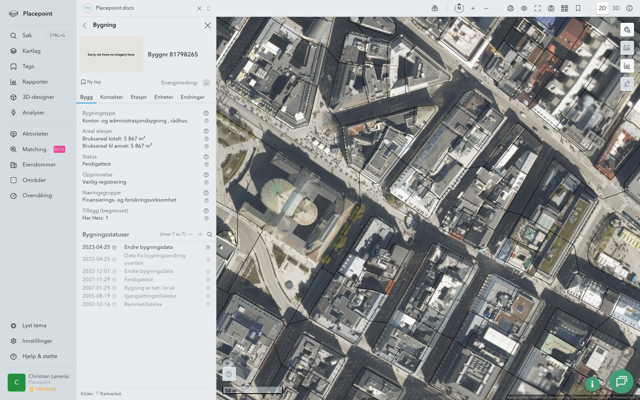Open the chat support bubble
The image size is (640, 400).
coord(621,381)
